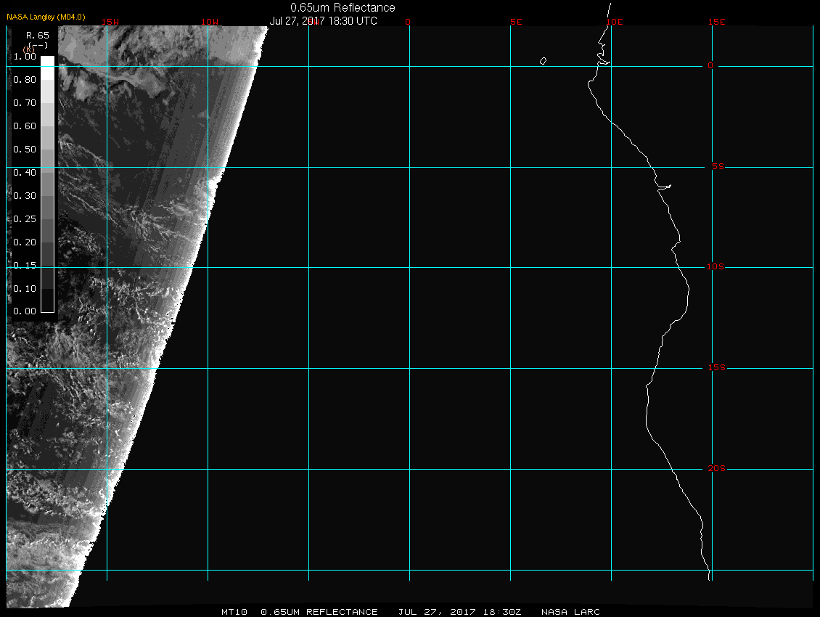
Task: Click the 0.40 colorbar value label
Action: pos(25,173)
